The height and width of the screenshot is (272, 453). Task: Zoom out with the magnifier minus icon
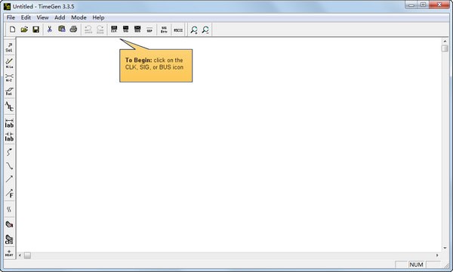coord(205,29)
